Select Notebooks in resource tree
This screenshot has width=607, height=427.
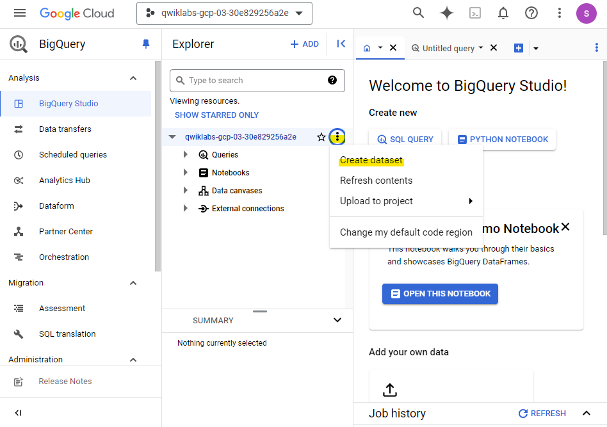click(231, 173)
